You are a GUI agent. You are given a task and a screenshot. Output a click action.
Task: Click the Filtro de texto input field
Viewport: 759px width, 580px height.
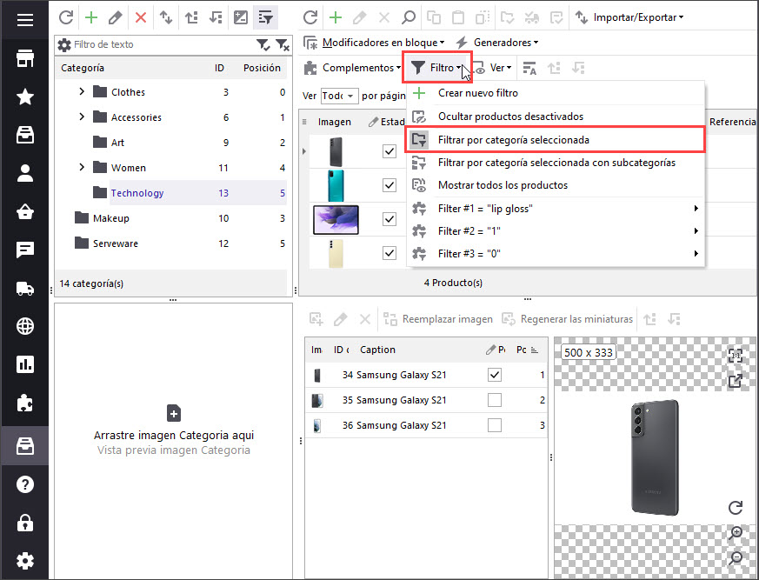click(163, 45)
